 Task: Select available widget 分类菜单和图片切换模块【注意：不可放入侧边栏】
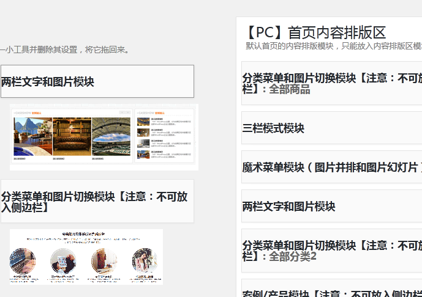coord(97,201)
